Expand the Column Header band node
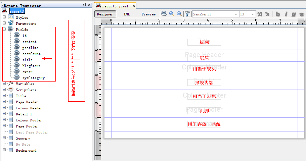The height and width of the screenshot is (161, 306). (4, 108)
